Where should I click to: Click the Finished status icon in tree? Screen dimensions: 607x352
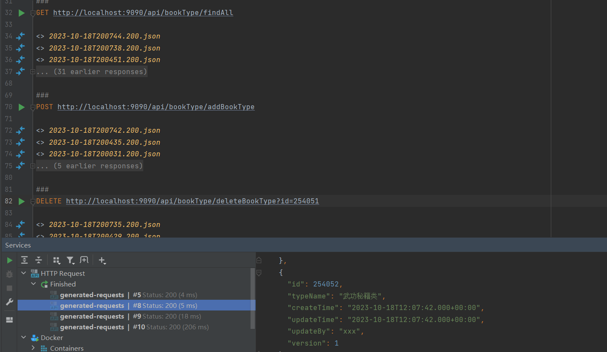point(44,284)
